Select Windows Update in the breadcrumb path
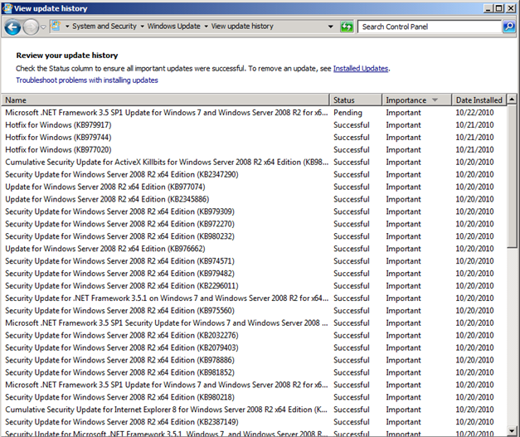Image resolution: width=520 pixels, height=437 pixels. (173, 27)
